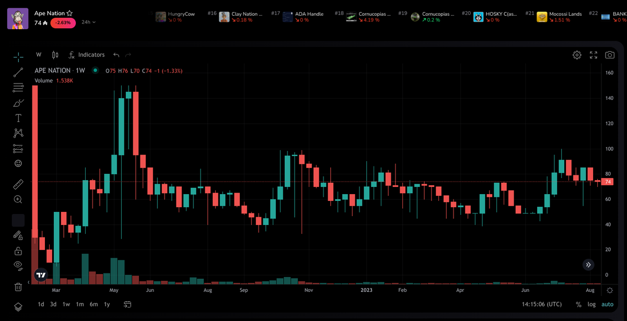Select the trend line drawing tool
Image resolution: width=627 pixels, height=321 pixels.
click(18, 72)
